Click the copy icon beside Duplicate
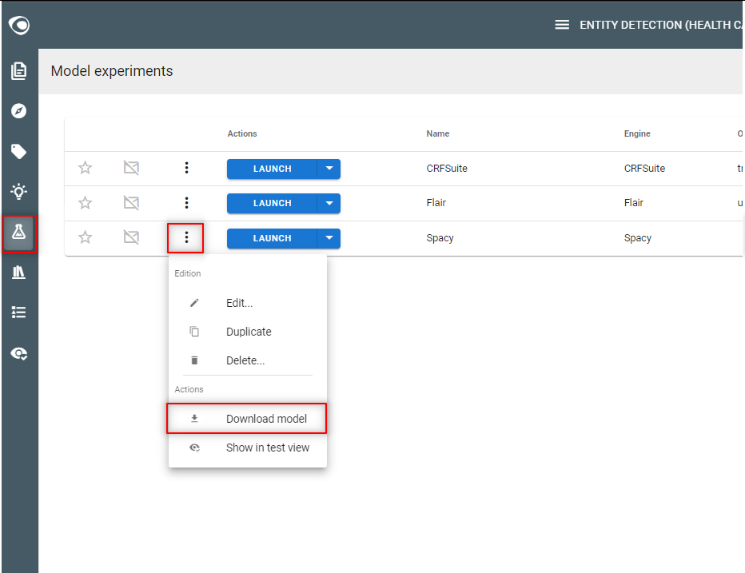The width and height of the screenshot is (745, 573). [194, 332]
